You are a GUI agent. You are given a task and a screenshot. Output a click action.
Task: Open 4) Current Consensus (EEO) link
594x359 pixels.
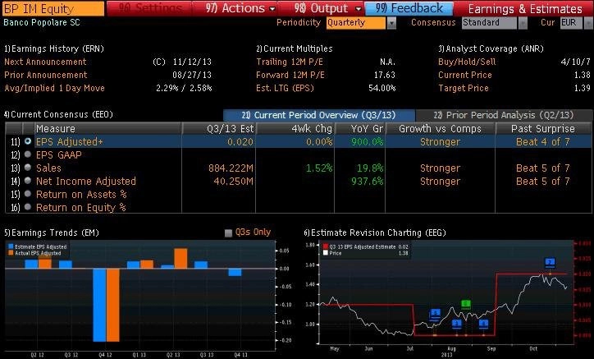[x=58, y=114]
